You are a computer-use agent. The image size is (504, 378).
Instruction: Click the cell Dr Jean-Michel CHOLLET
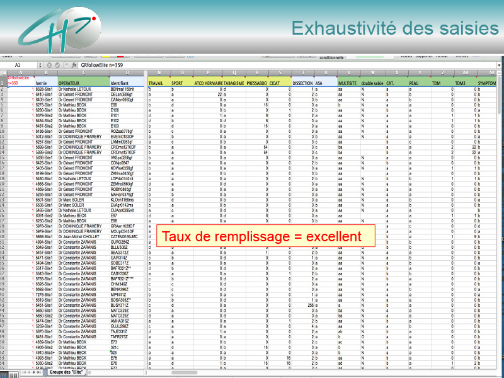(84, 237)
